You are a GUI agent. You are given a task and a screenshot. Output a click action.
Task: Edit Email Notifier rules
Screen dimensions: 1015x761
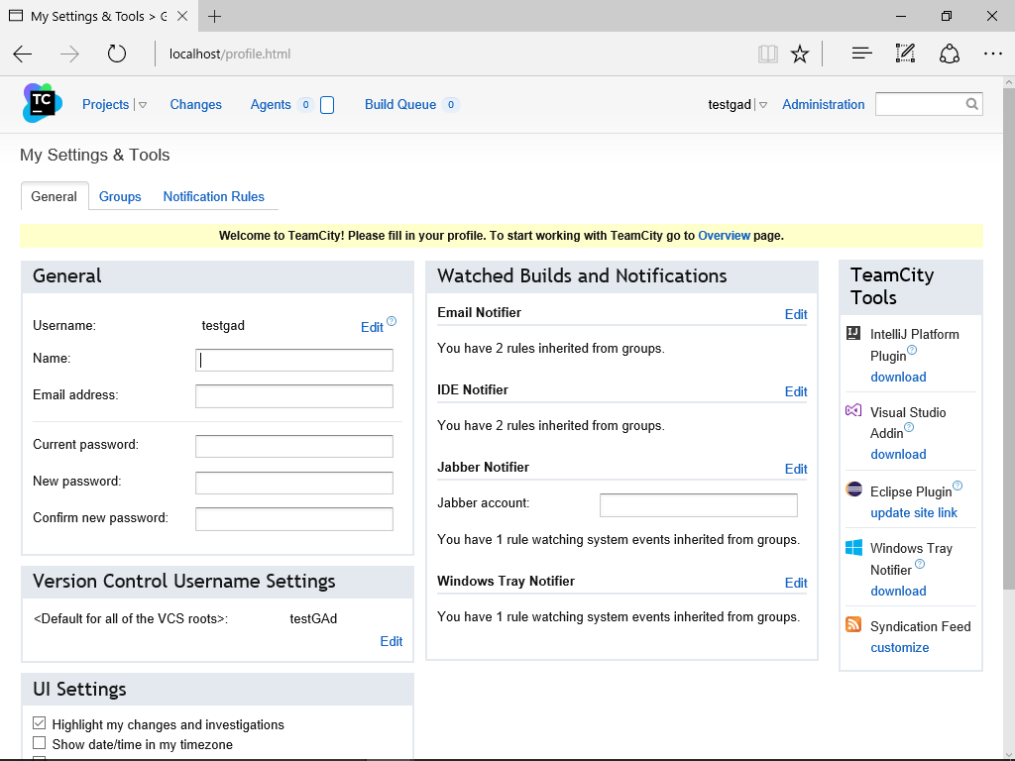coord(796,314)
